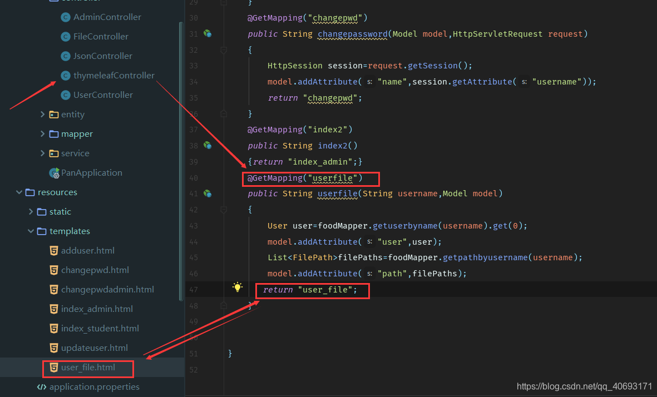Image resolution: width=657 pixels, height=397 pixels.
Task: Click gutter web icon on line 38
Action: (208, 145)
